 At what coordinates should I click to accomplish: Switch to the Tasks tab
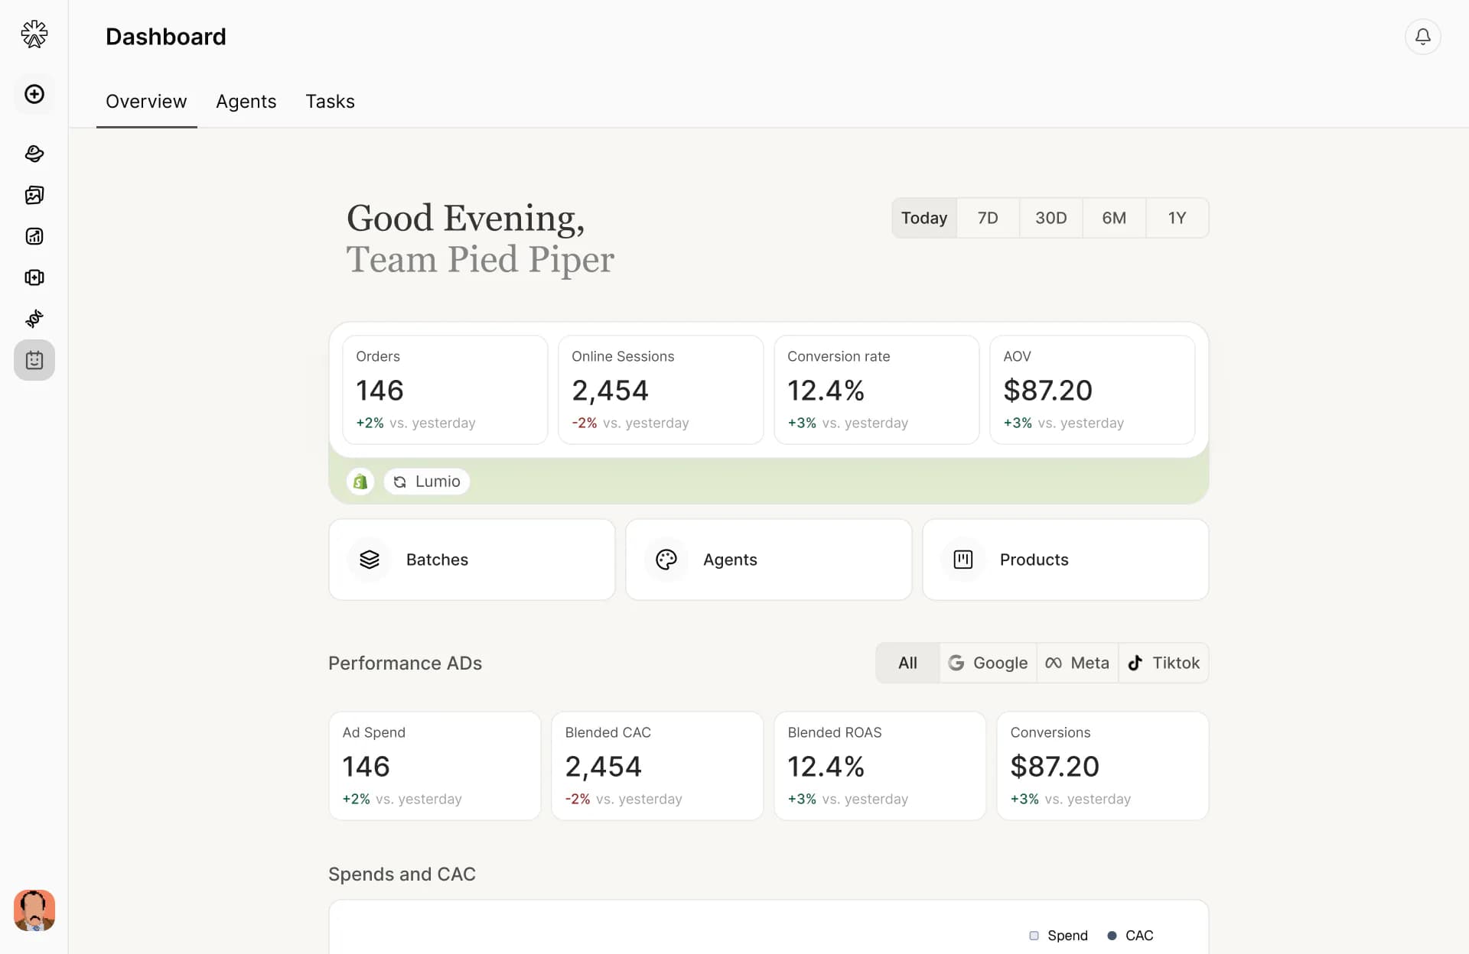(x=330, y=102)
